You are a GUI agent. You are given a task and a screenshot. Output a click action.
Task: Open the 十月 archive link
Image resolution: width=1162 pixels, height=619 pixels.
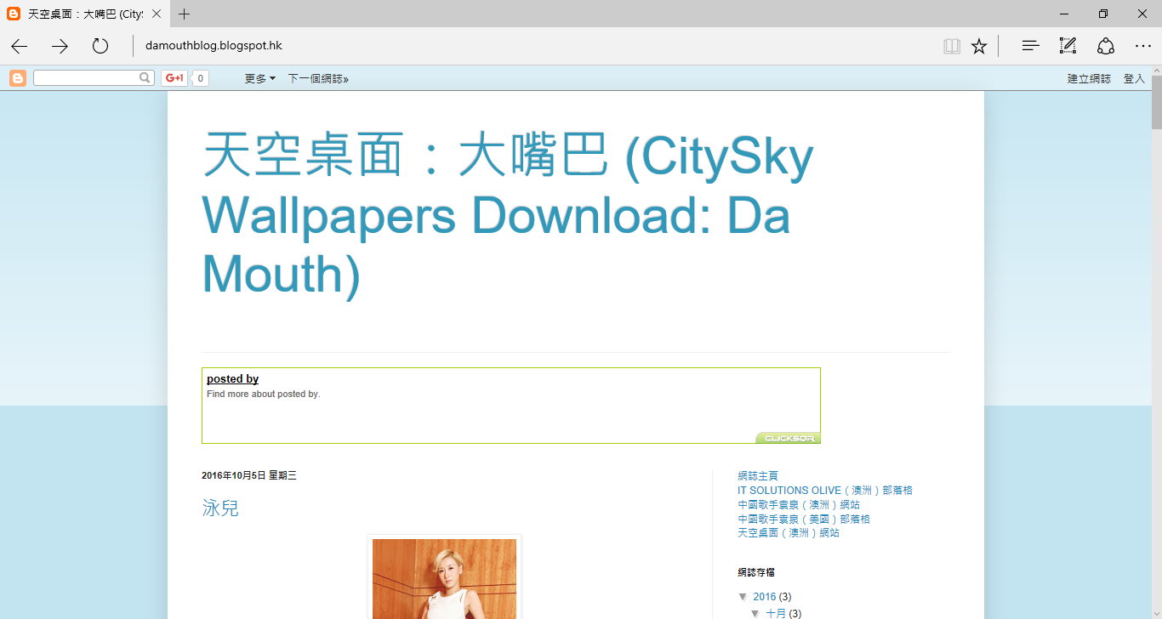[x=776, y=613]
